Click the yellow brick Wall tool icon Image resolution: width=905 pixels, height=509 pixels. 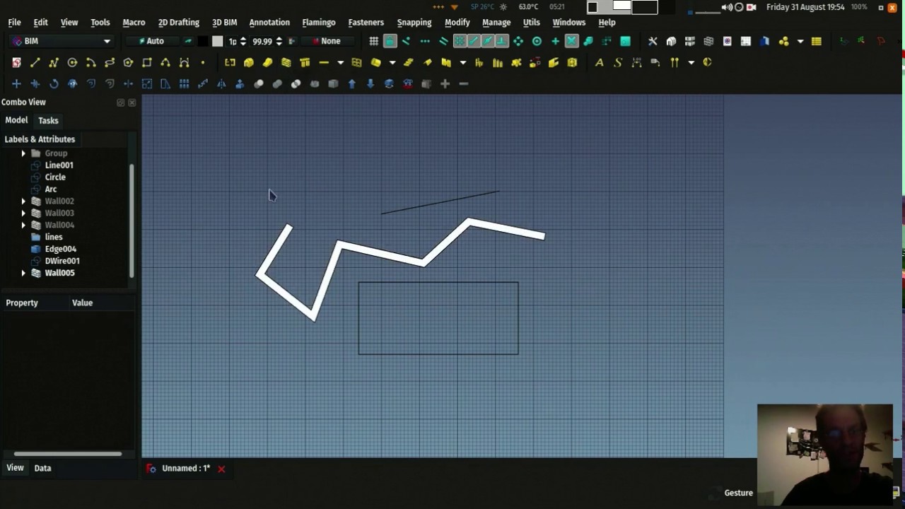[x=286, y=63]
